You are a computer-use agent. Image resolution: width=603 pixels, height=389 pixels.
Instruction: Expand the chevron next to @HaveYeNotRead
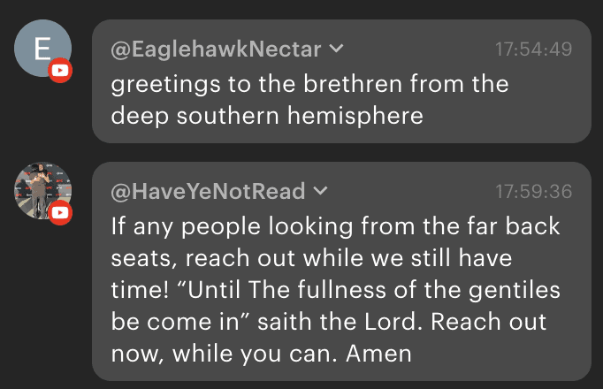[x=321, y=190]
